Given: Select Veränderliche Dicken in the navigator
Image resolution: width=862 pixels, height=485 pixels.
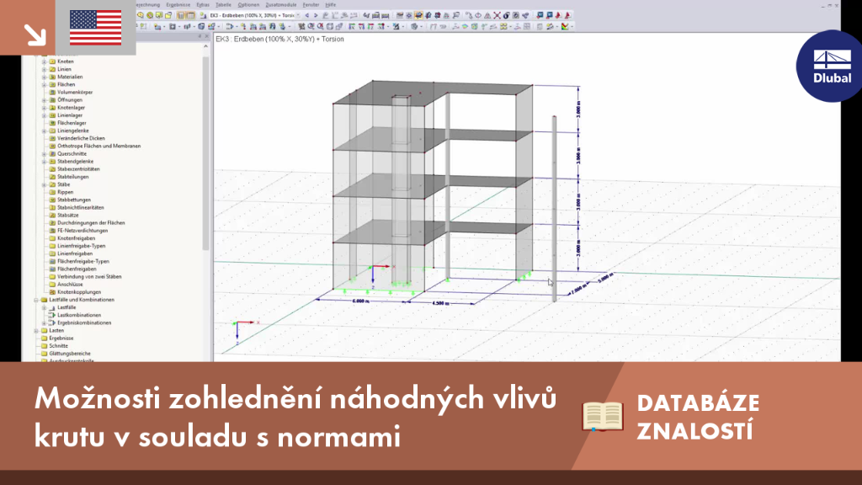Looking at the screenshot, I should (81, 139).
